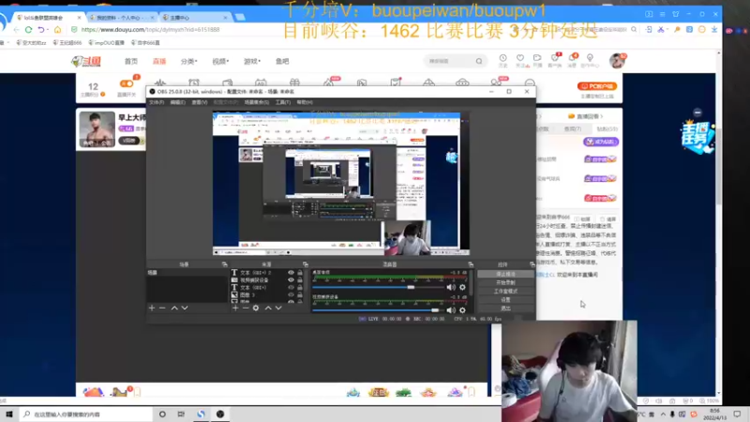750x422 pixels.
Task: Hide the 视频捕获设备 source
Action: coord(291,279)
